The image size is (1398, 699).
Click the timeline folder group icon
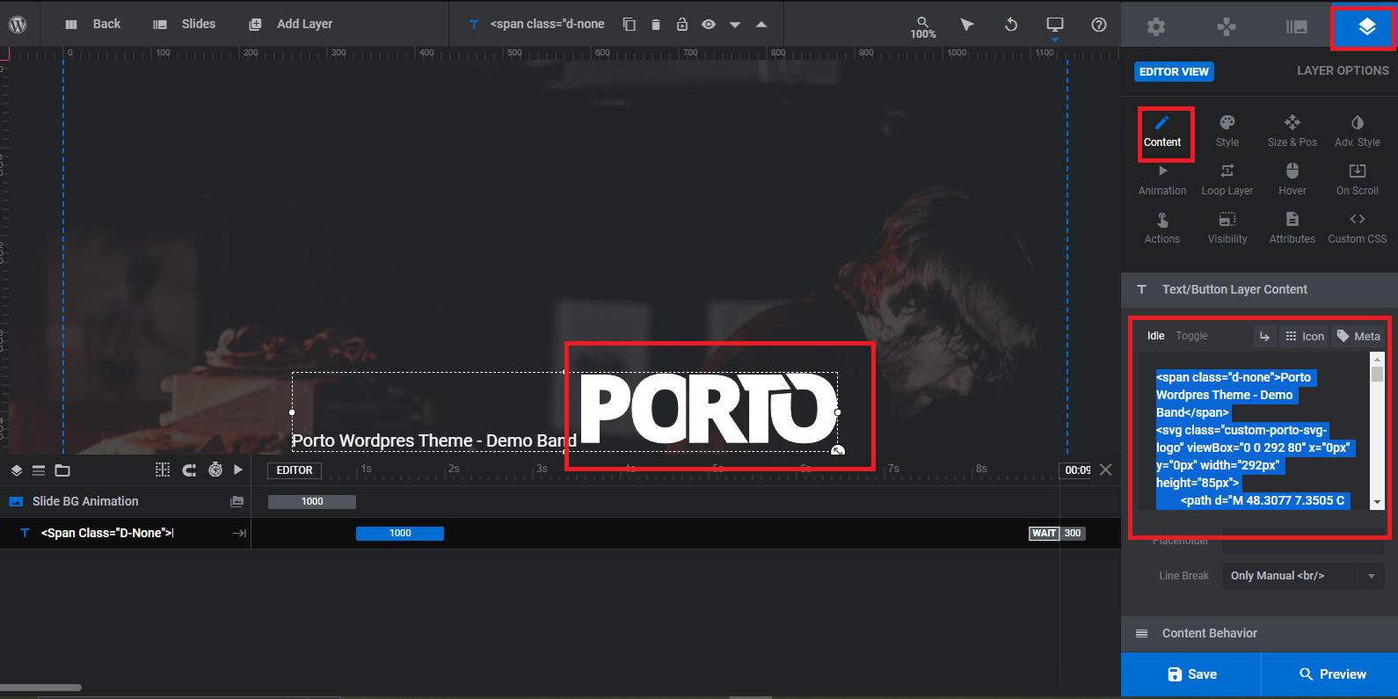(62, 470)
